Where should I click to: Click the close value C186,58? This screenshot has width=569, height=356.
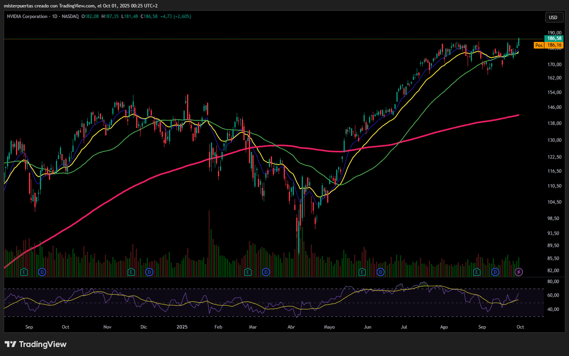[149, 16]
